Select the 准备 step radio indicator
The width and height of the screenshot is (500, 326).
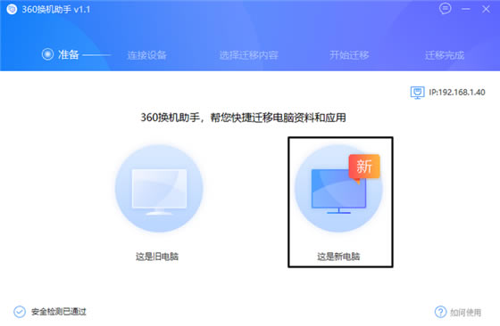coord(47,54)
